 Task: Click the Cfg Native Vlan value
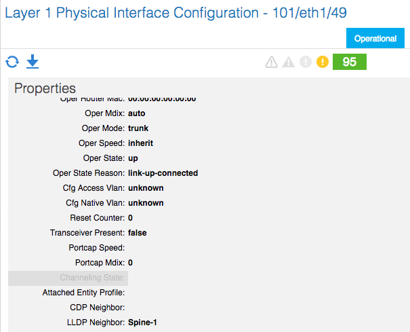coord(146,203)
